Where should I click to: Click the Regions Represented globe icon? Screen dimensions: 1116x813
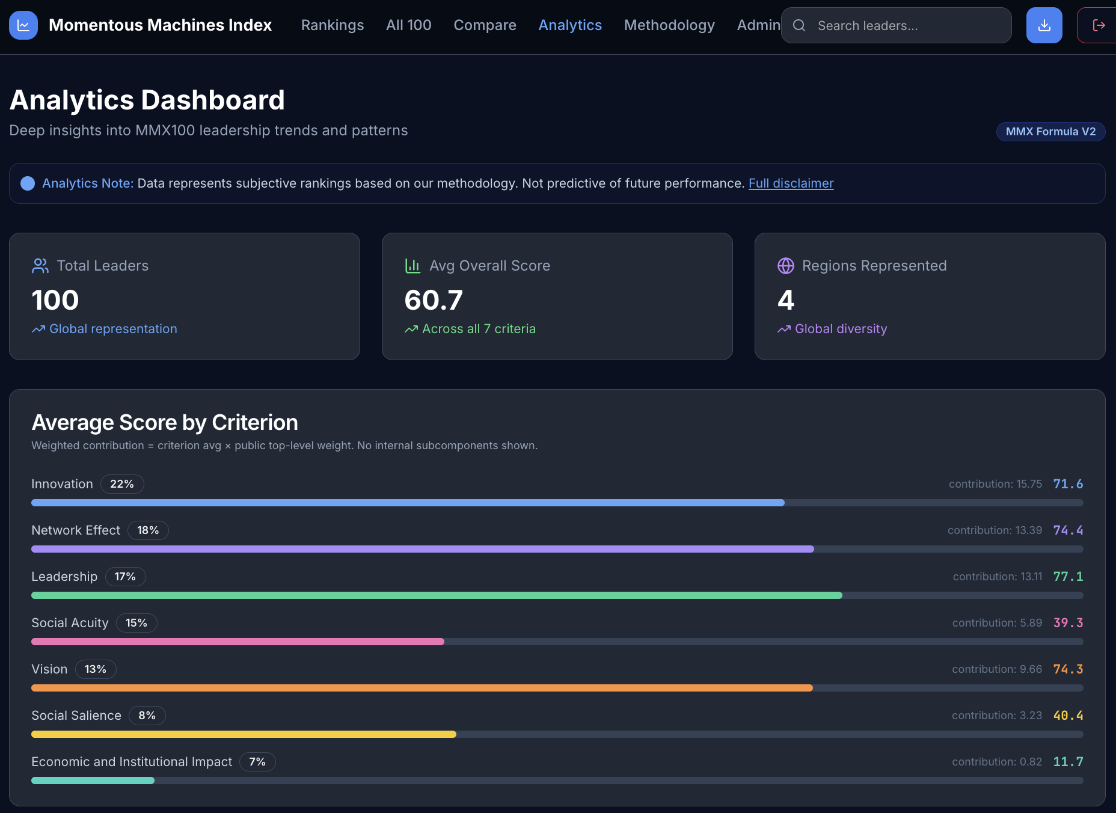786,266
